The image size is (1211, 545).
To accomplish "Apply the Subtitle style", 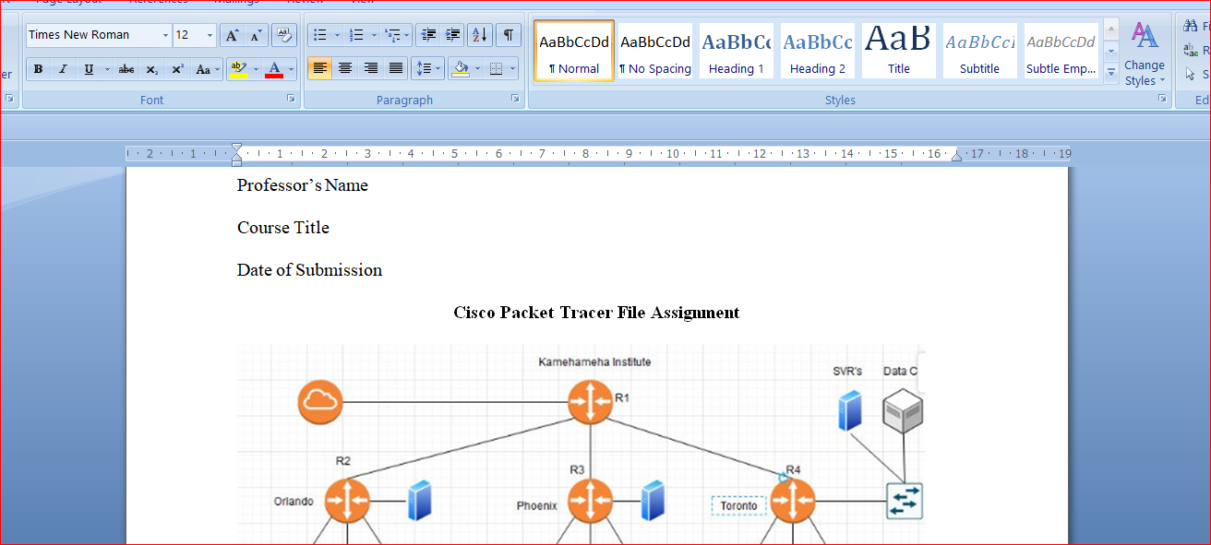I will click(980, 51).
